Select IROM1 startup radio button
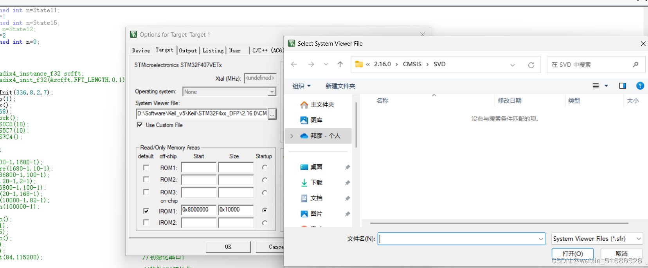 [265, 210]
